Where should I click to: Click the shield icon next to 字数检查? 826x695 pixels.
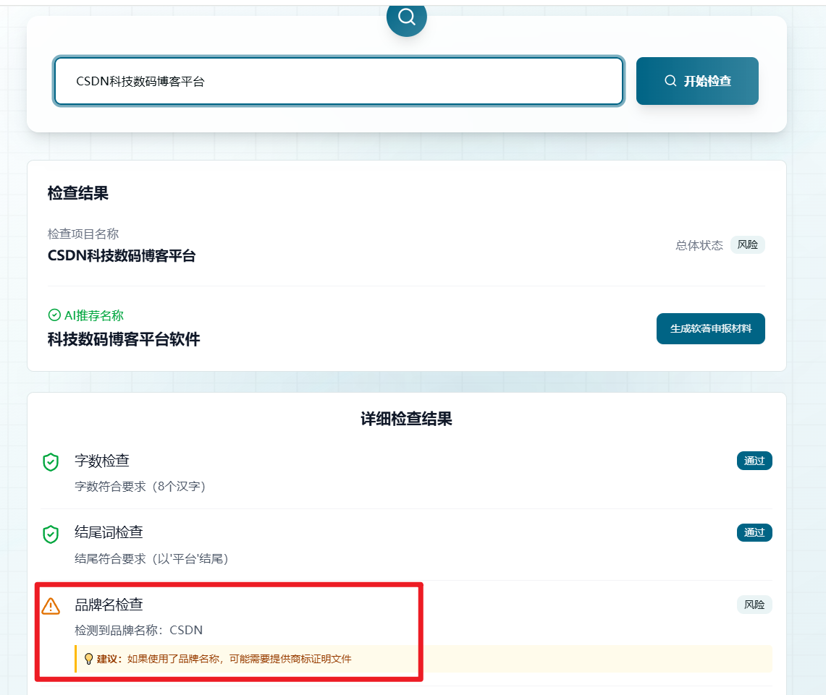point(51,462)
